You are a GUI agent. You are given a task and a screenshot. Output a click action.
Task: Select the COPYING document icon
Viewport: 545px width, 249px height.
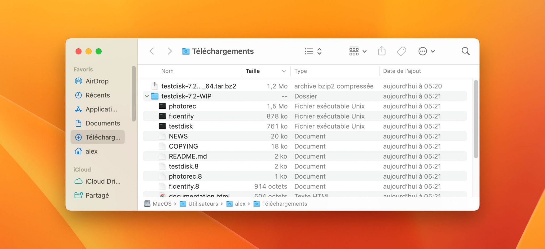click(162, 146)
